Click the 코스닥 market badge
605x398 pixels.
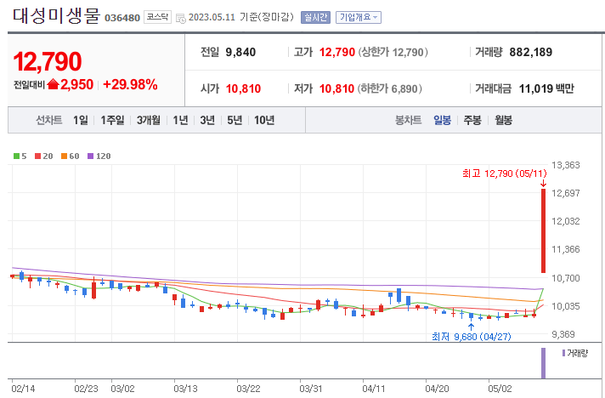(157, 17)
